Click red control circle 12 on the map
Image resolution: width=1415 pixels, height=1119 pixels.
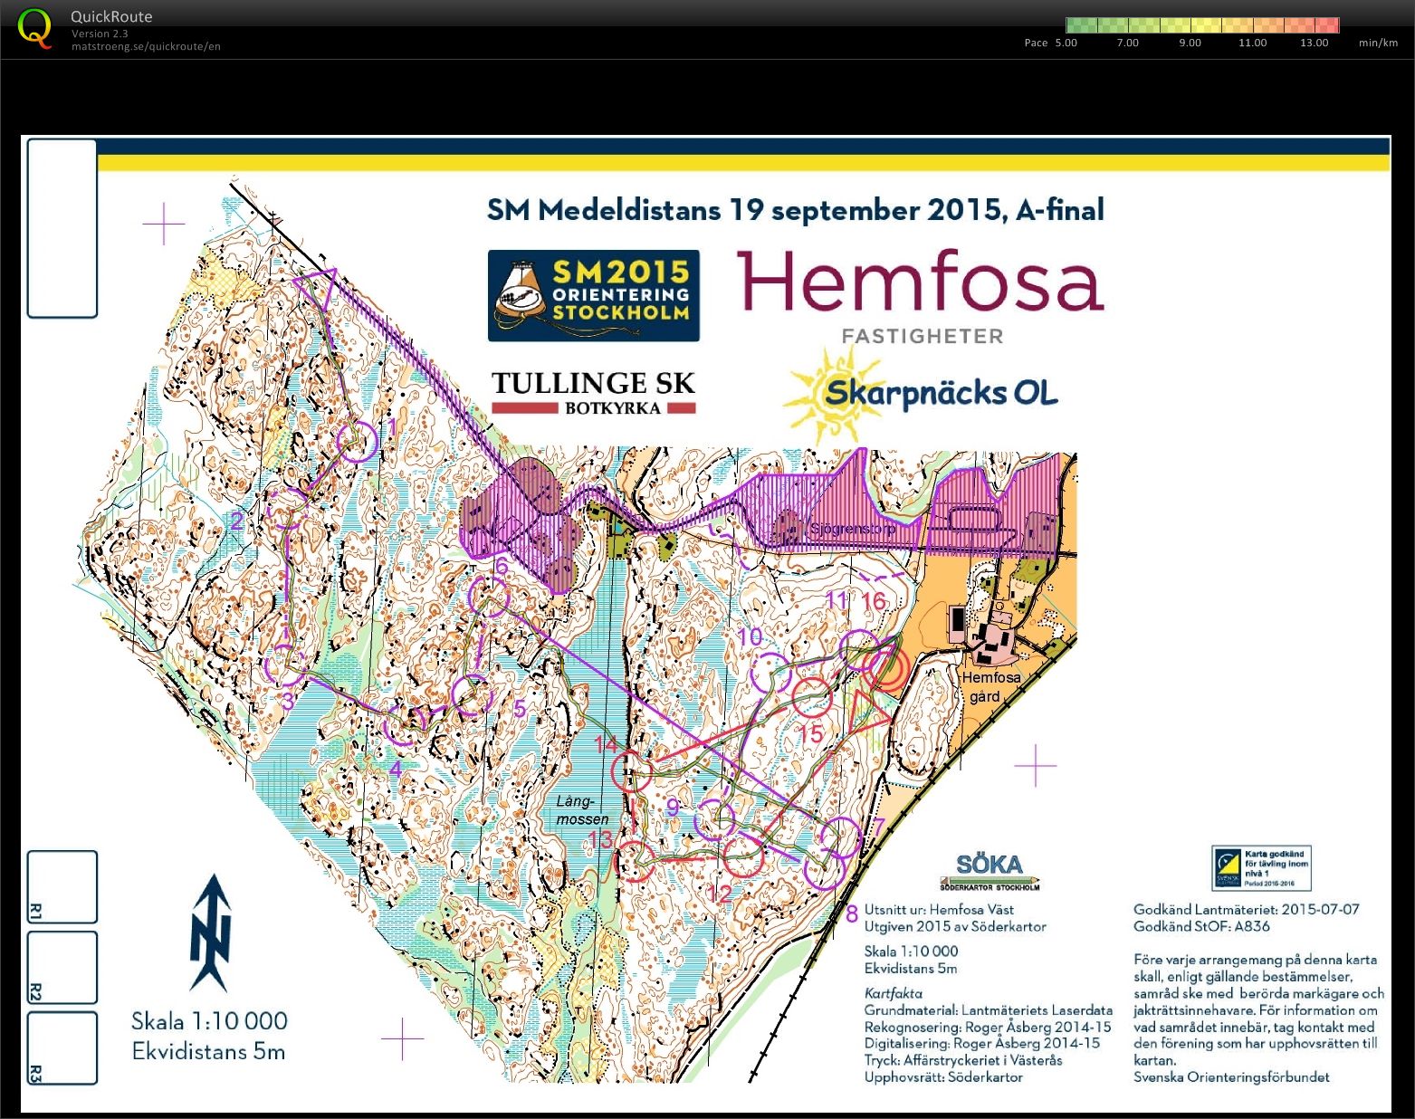point(743,856)
